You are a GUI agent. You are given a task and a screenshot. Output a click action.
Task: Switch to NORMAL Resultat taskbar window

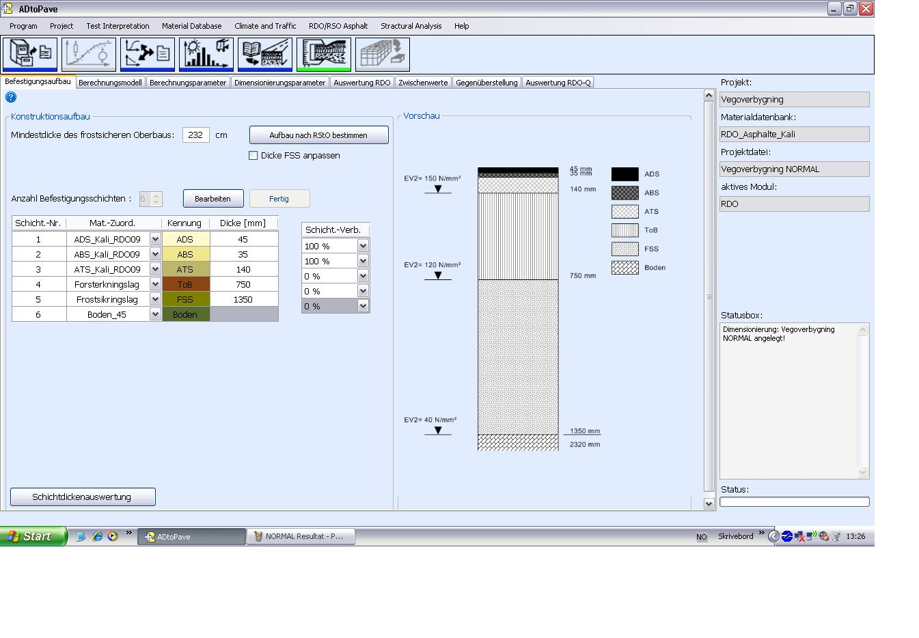click(301, 536)
